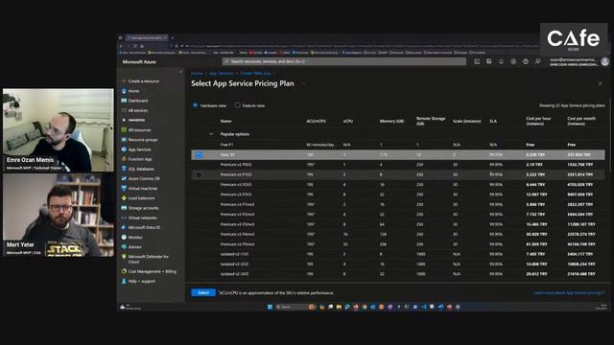Open the feedback icon in Azure header
Viewport: 614px width, 345px height.
tap(538, 61)
